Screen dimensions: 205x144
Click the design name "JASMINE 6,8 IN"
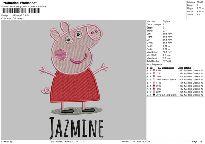pos(20,15)
